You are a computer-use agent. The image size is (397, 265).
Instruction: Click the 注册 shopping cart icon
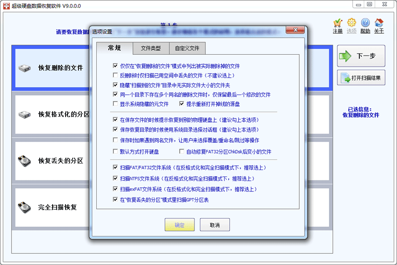[337, 23]
